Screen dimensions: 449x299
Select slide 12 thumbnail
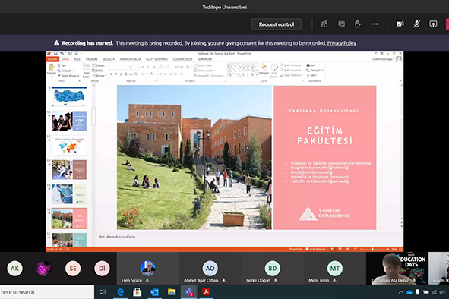click(x=69, y=170)
